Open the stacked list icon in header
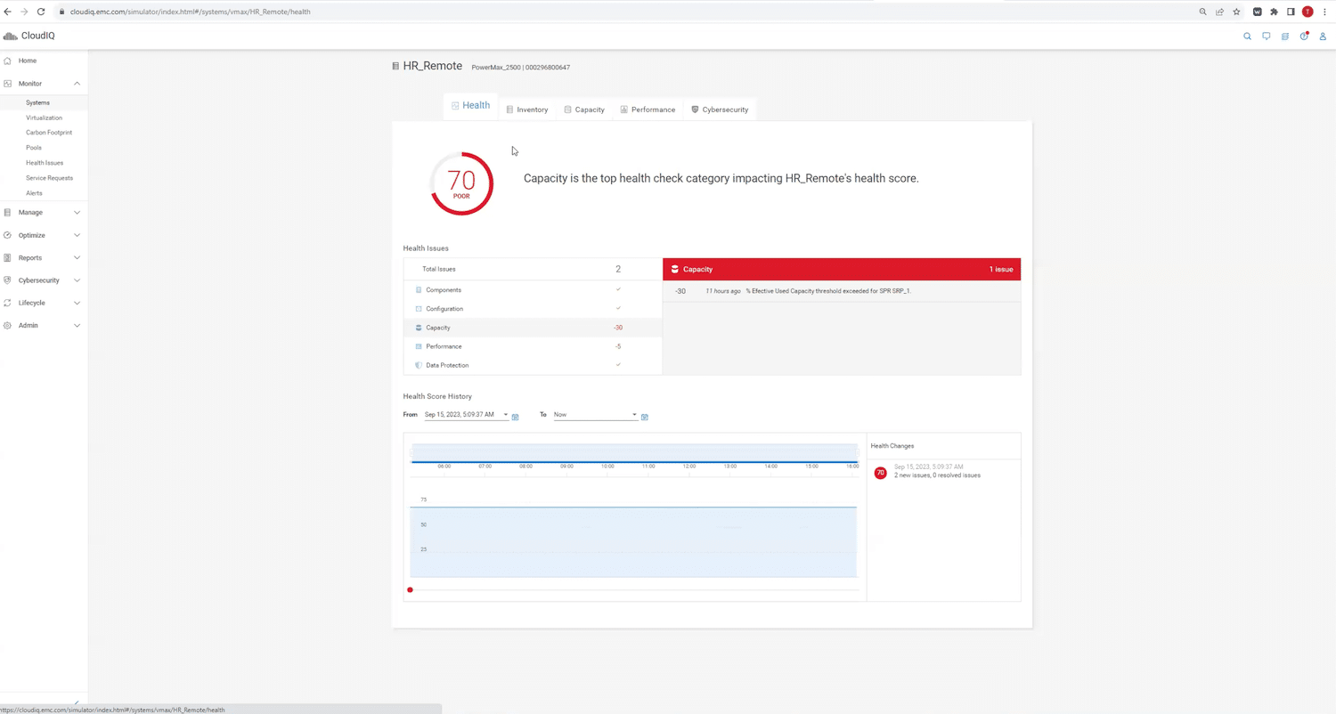The image size is (1336, 714). [x=1284, y=37]
